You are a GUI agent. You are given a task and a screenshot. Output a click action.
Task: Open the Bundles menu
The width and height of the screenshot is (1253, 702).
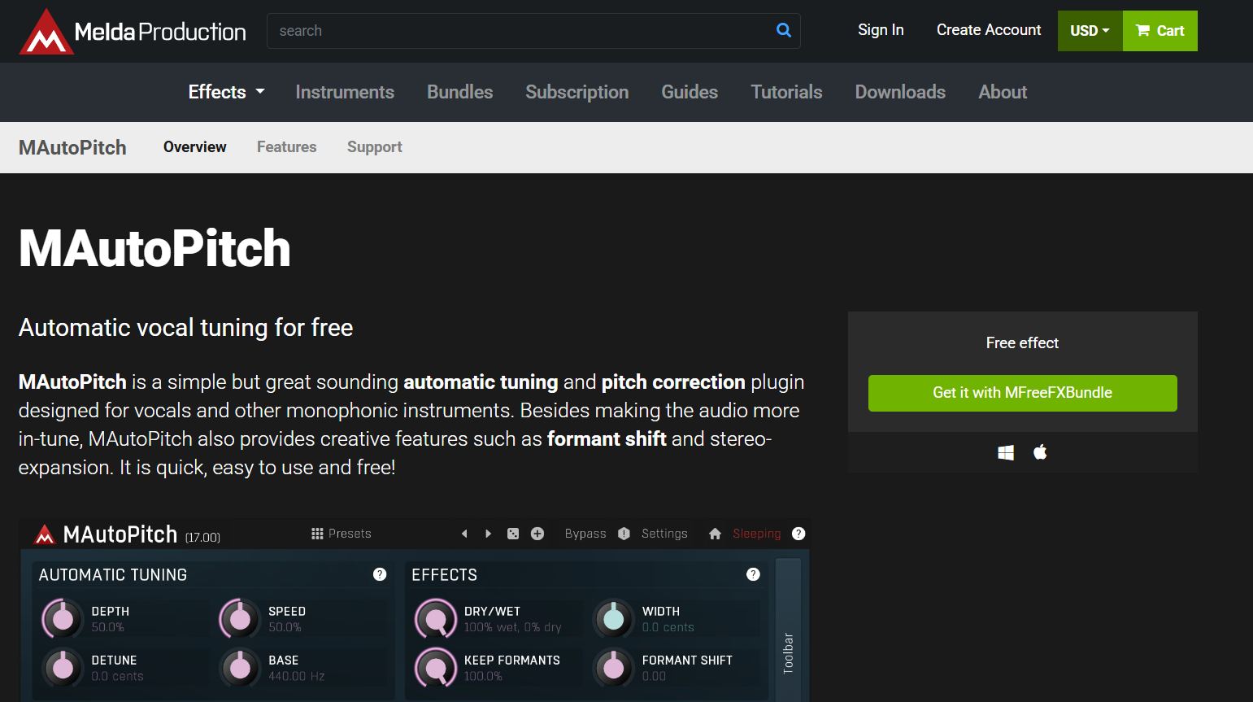[460, 92]
